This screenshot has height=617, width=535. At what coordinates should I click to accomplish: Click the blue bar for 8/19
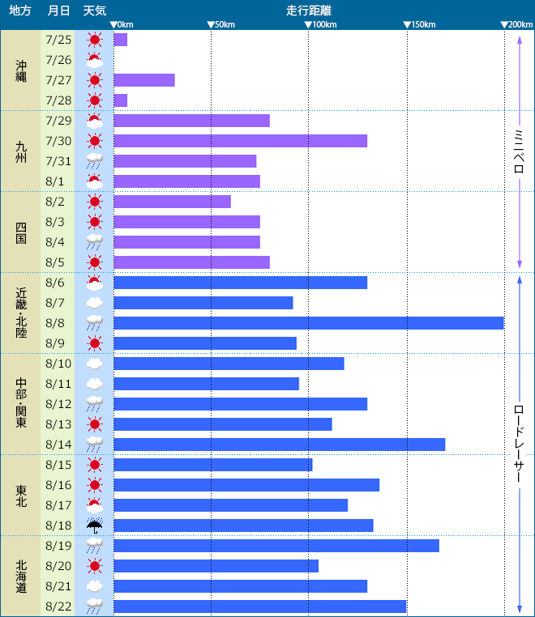(276, 546)
